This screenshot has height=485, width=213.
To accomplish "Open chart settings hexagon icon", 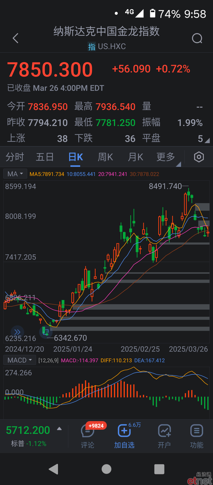I will tap(199, 157).
